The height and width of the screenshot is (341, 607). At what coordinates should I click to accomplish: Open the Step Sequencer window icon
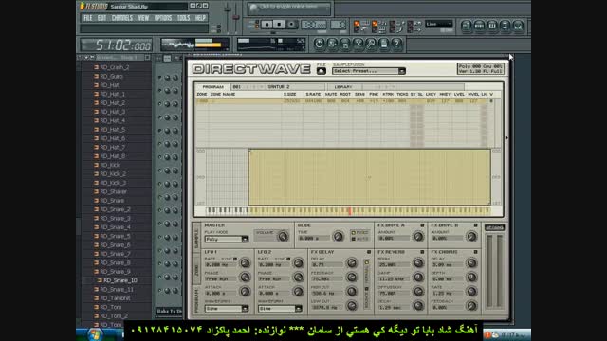(x=479, y=26)
